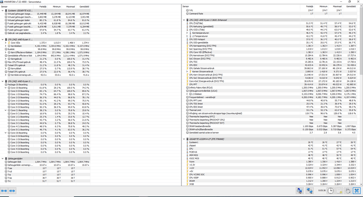Select the Core 3 C0 Bezetting row
Image resolution: width=363 pixels, height=197 pixels.
click(x=45, y=101)
